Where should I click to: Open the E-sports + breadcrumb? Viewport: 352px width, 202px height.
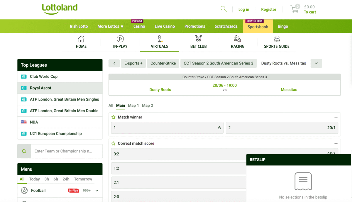coord(133,63)
